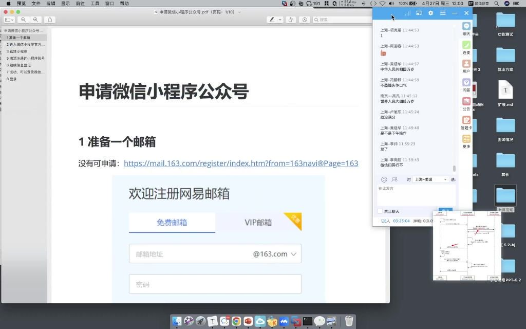Click the Apple menu logo
The height and width of the screenshot is (329, 526).
tap(8, 4)
